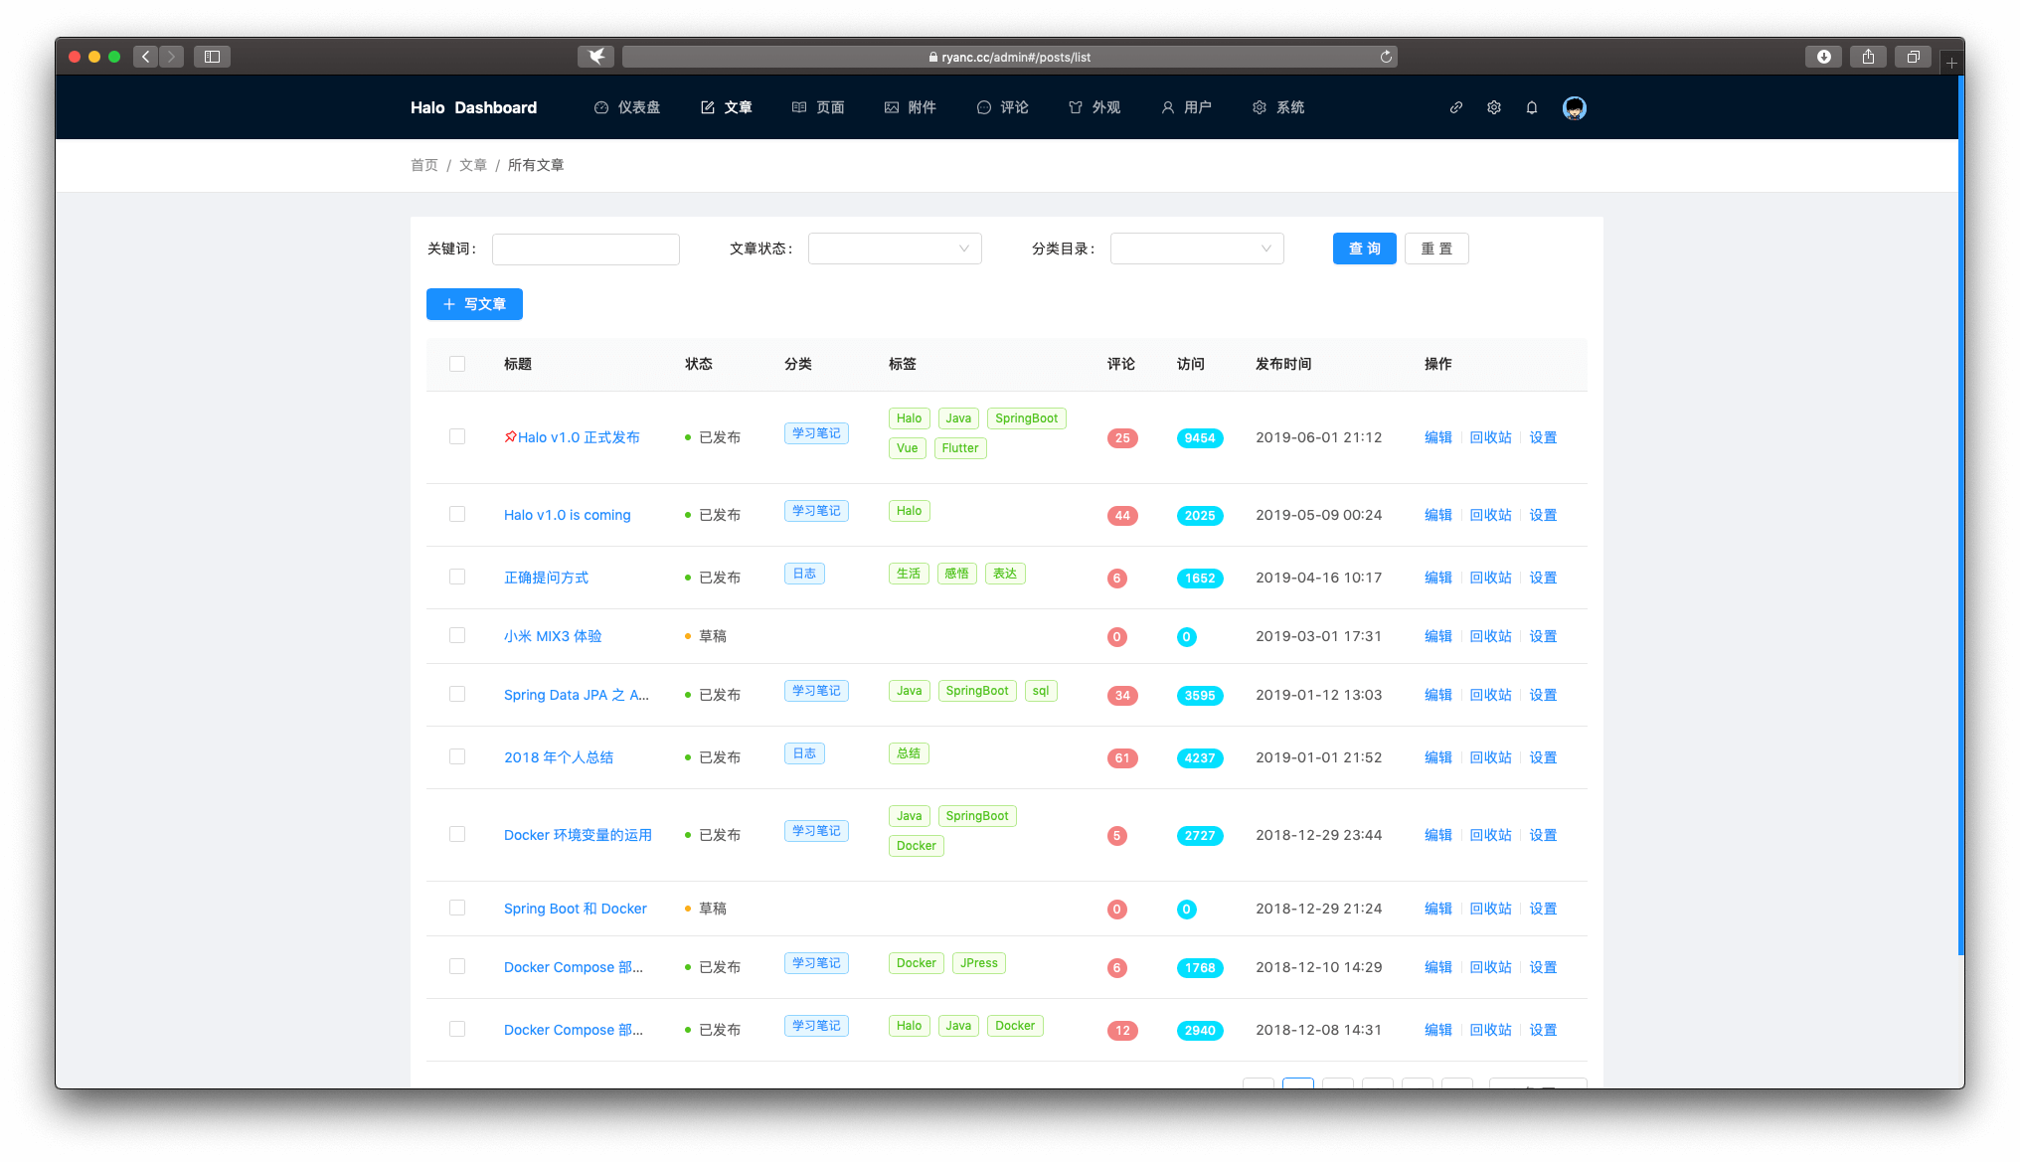
Task: Open notifications bell icon
Action: (x=1532, y=107)
